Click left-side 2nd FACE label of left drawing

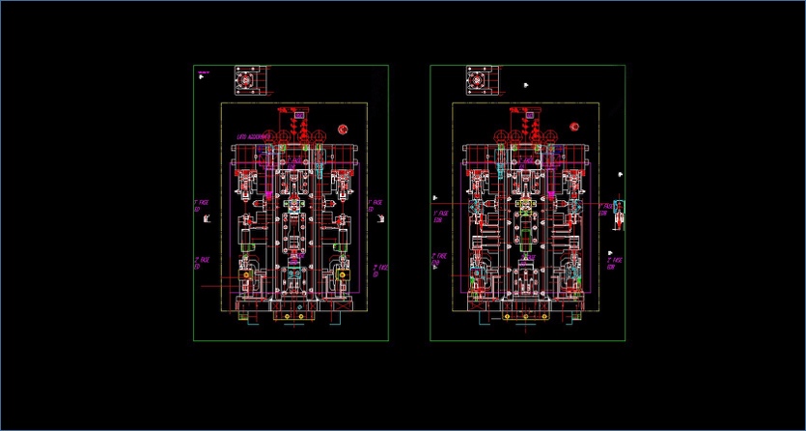tap(201, 262)
